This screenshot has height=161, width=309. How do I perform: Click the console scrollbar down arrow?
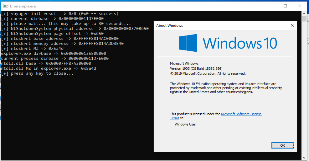pos(304,158)
